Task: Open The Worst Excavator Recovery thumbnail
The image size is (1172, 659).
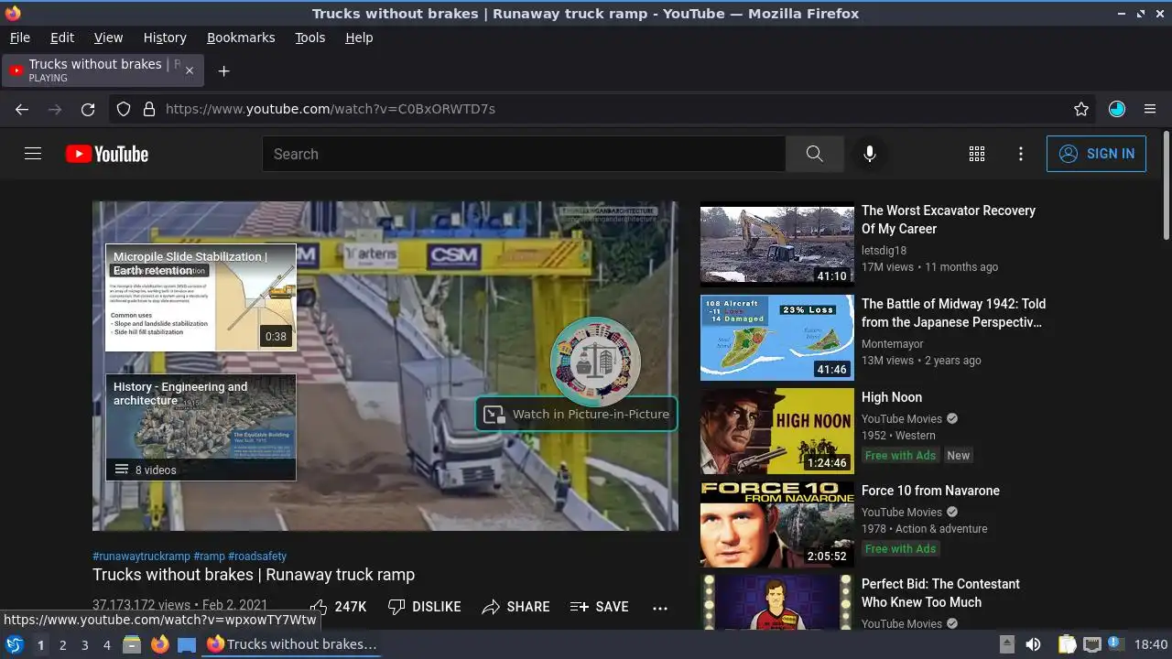Action: pyautogui.click(x=777, y=244)
